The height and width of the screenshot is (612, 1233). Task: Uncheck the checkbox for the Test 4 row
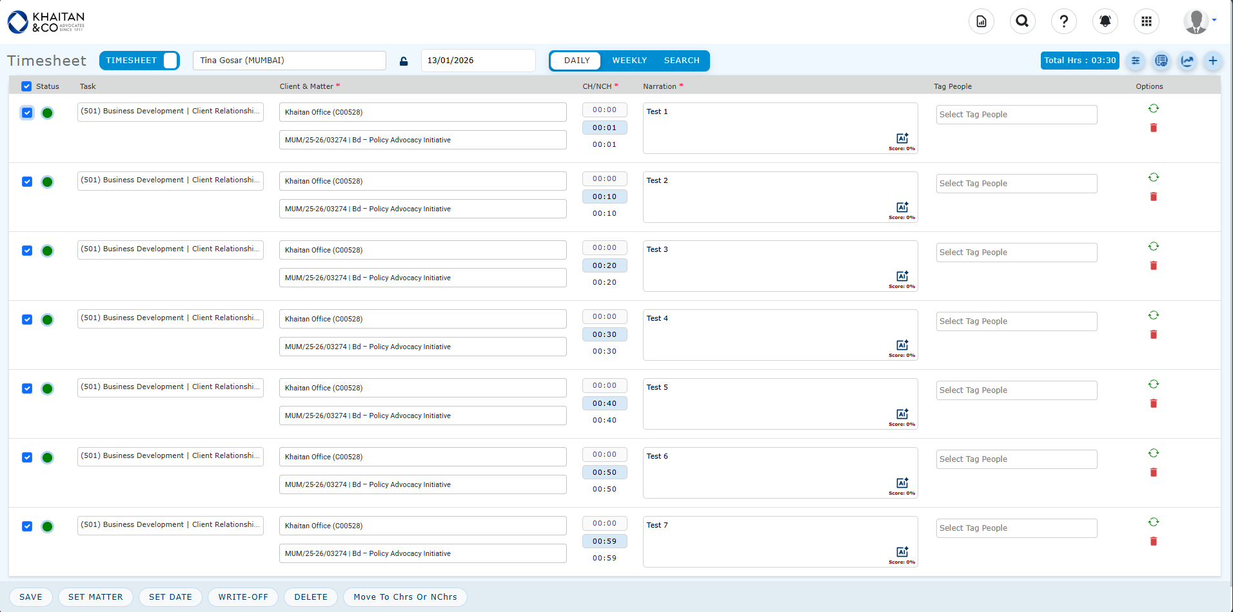(27, 320)
